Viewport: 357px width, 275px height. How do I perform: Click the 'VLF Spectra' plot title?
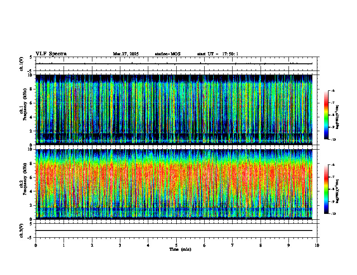pyautogui.click(x=51, y=54)
